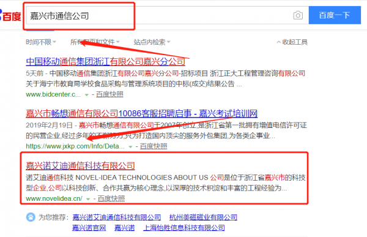The height and width of the screenshot is (237, 367).
Task: View 百度快照 for the novelidea.cn result
Action: pos(111,198)
